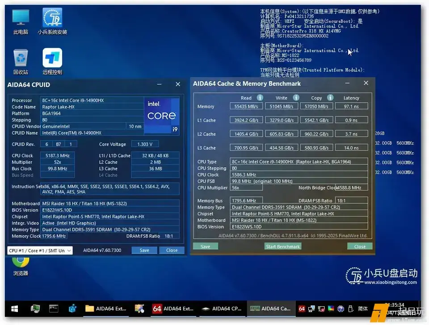Switch to AIDA64 Ca... taskbar item
429x325 pixels.
coord(271,308)
